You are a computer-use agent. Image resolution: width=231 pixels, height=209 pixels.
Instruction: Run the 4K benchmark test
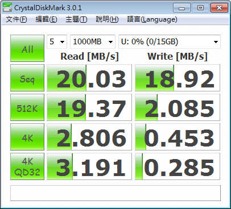(x=27, y=137)
